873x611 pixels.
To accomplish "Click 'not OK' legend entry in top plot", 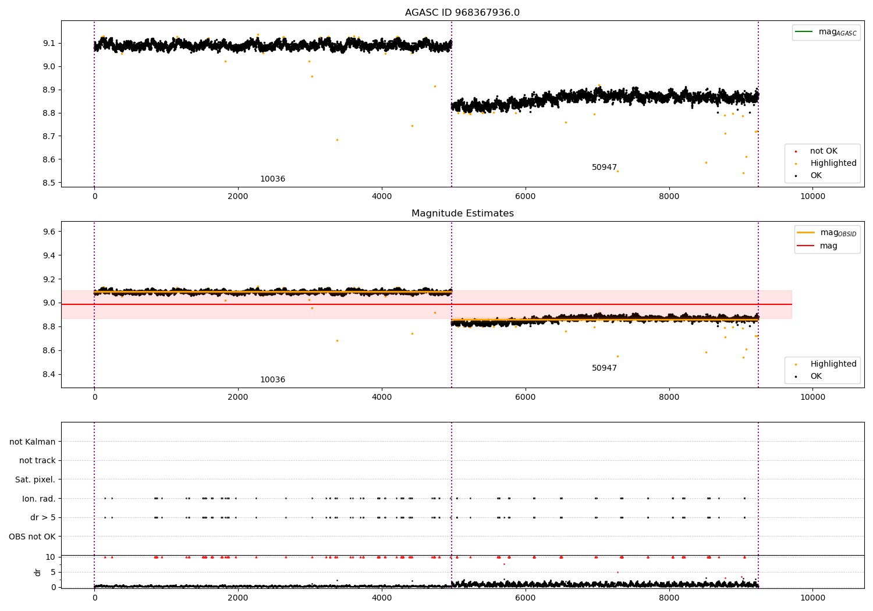I will coord(824,151).
